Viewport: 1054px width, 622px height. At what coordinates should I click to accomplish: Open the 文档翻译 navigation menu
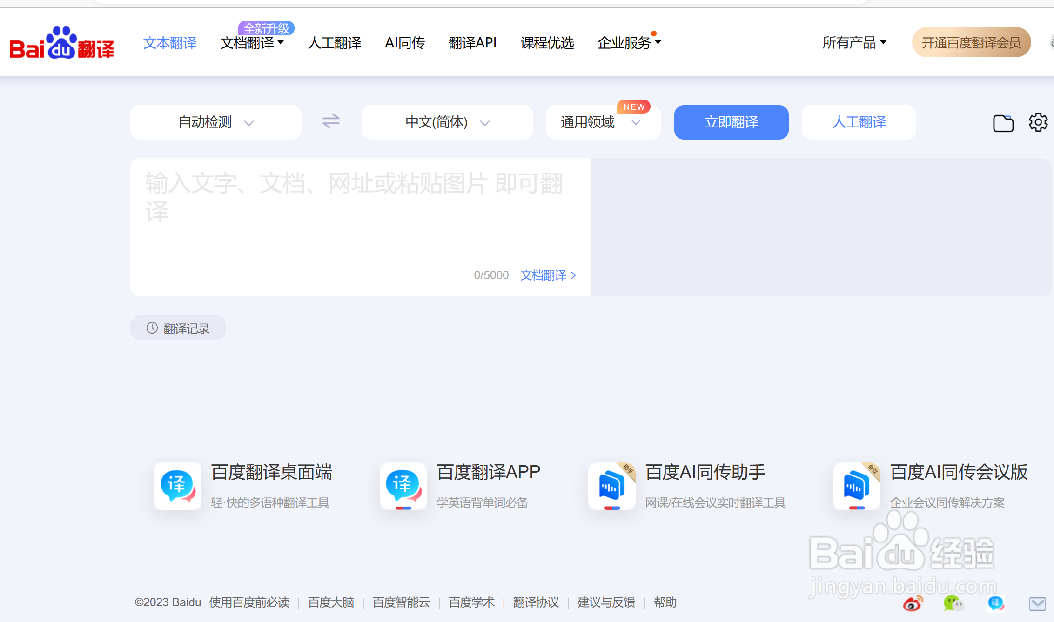pos(251,43)
